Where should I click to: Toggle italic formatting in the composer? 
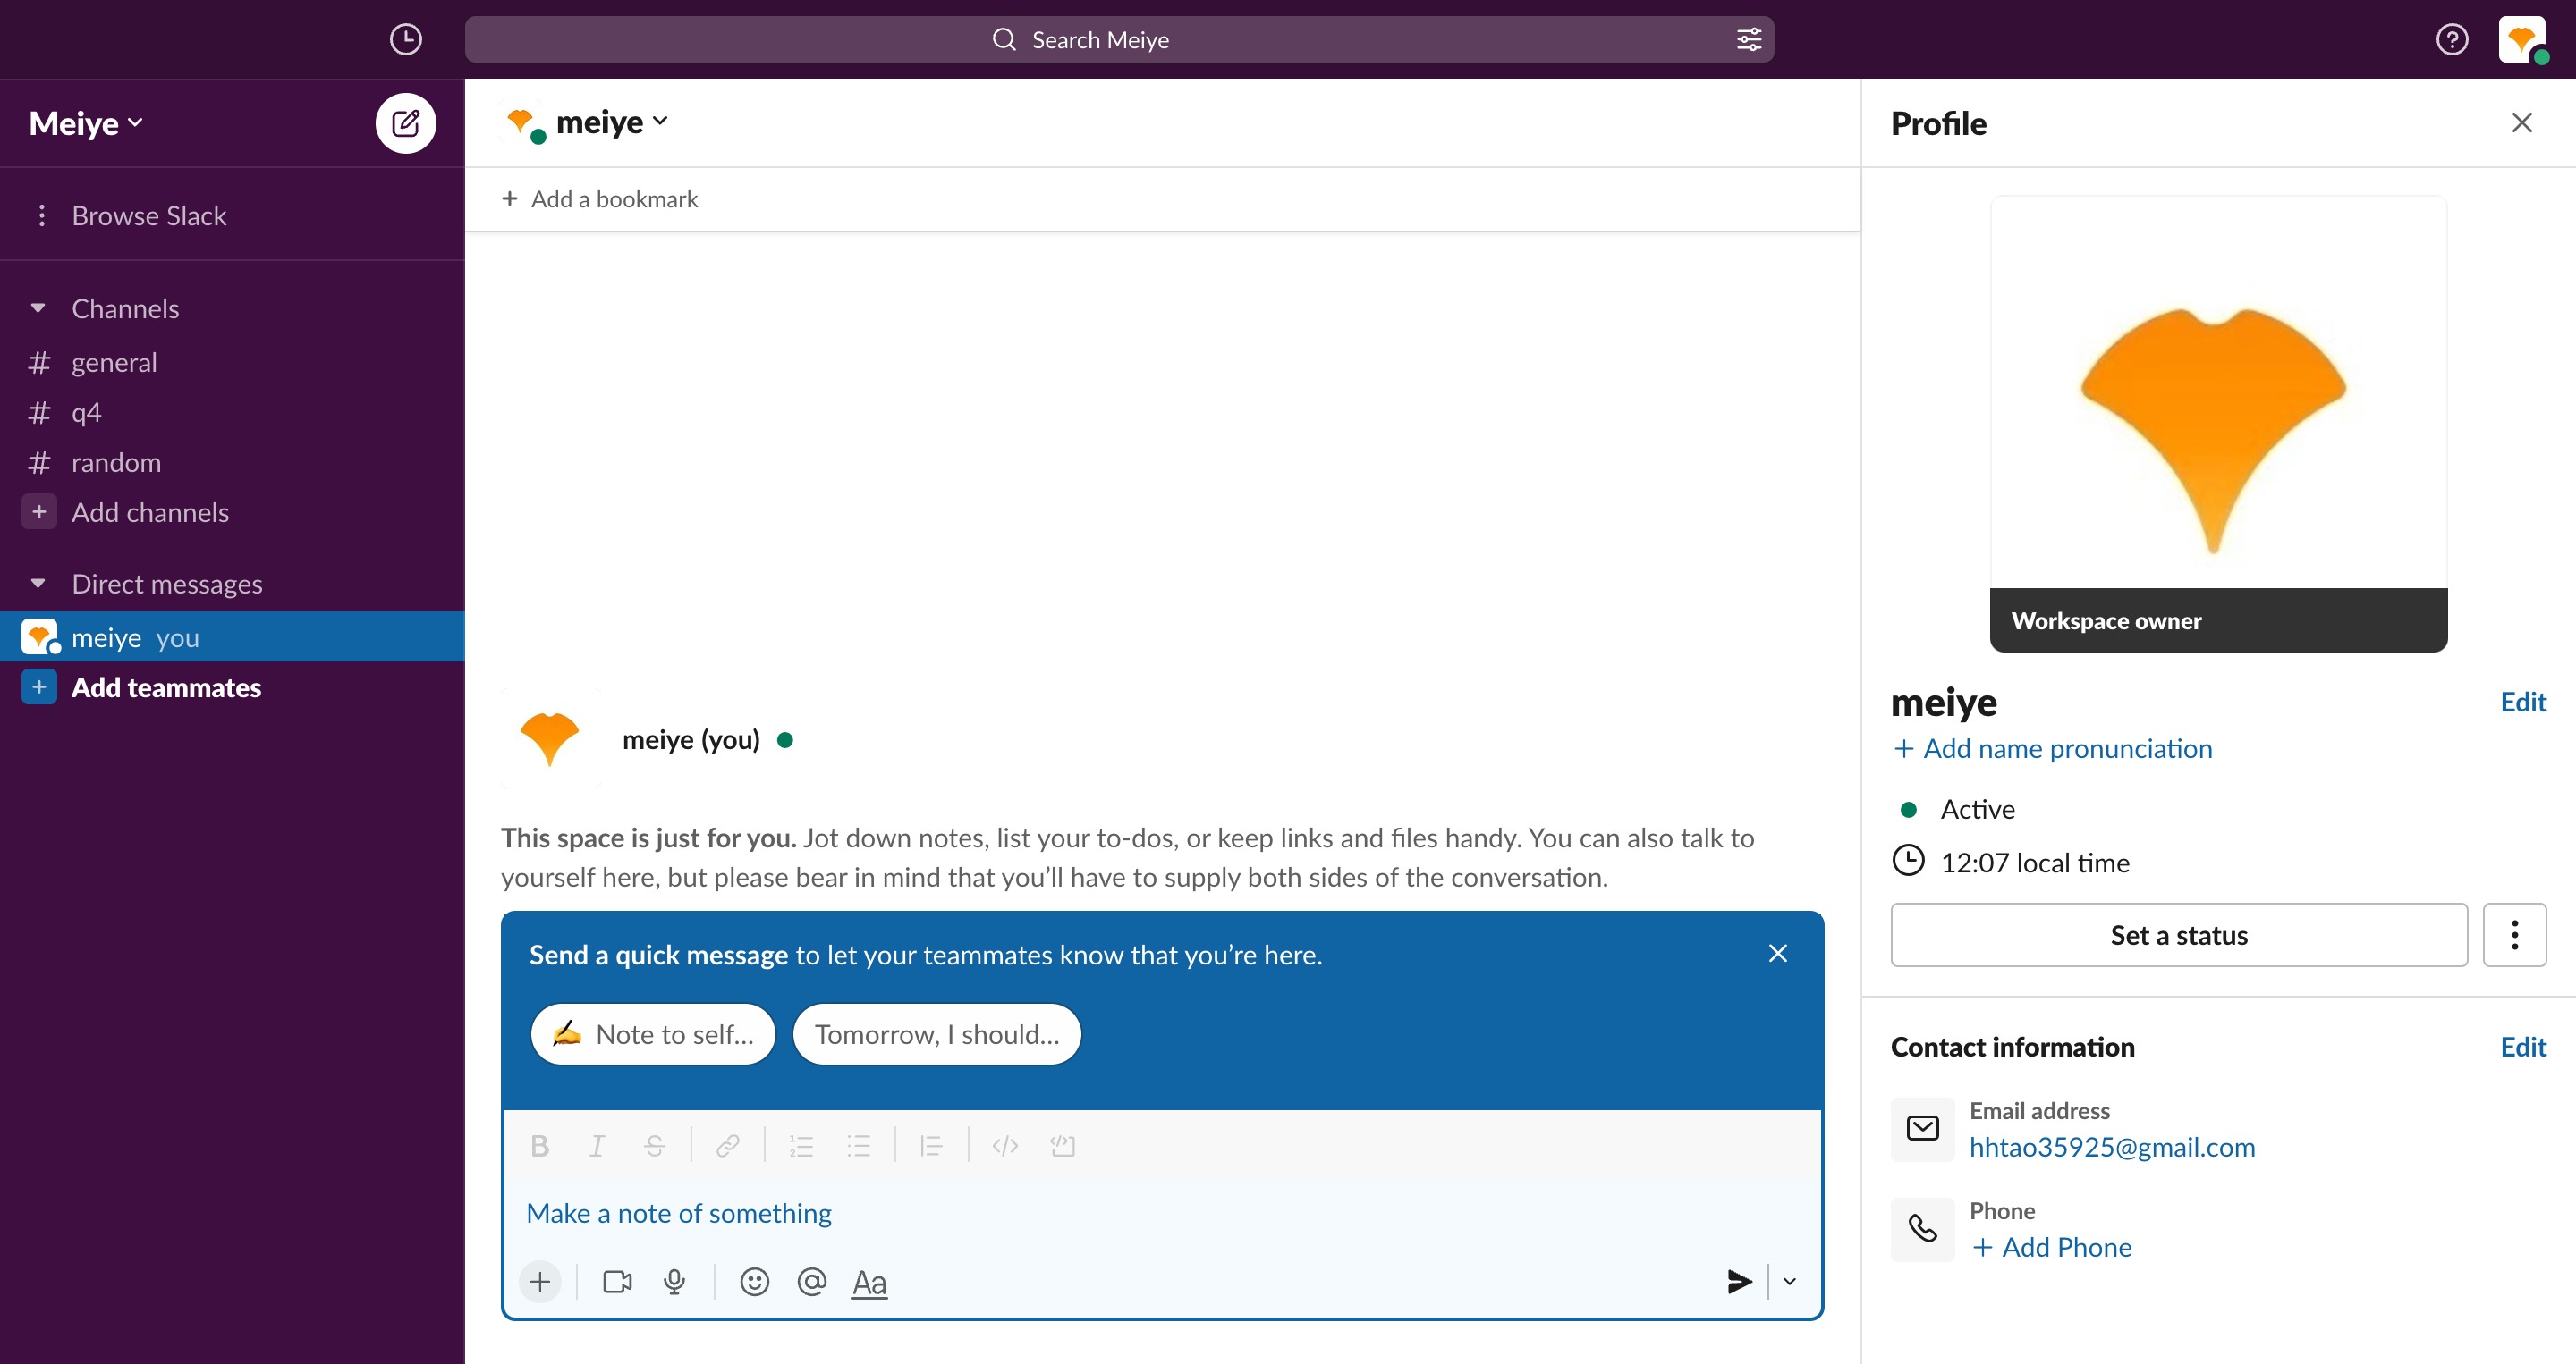597,1145
